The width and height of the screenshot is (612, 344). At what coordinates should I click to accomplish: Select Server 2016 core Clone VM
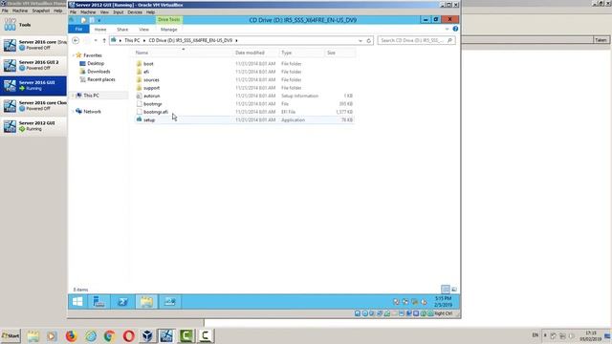[33, 106]
